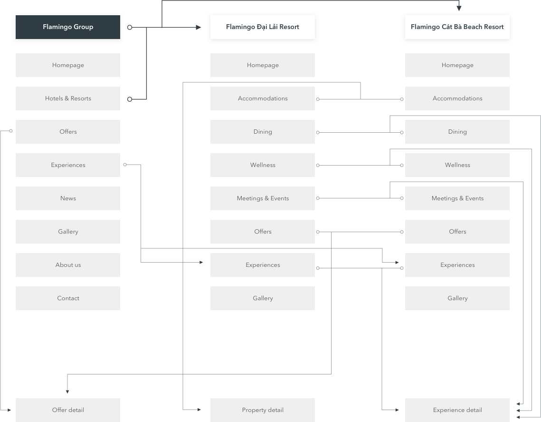Select the Flamingo Cát Bà Beach Resort header
541x422 pixels.
(457, 27)
